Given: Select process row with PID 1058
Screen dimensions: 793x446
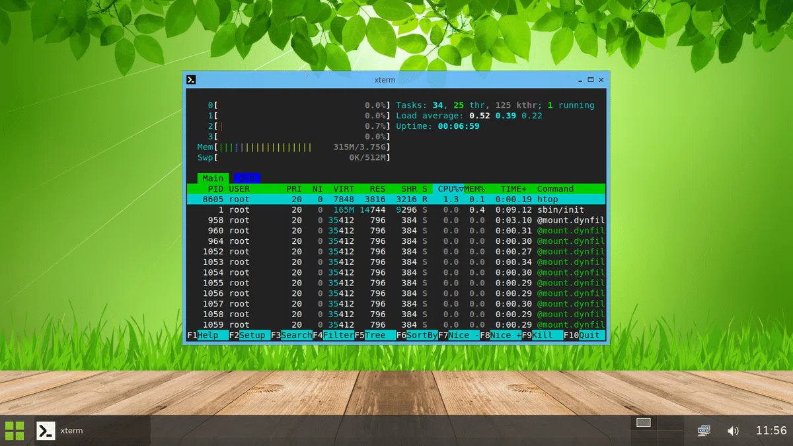Looking at the screenshot, I should (x=396, y=315).
